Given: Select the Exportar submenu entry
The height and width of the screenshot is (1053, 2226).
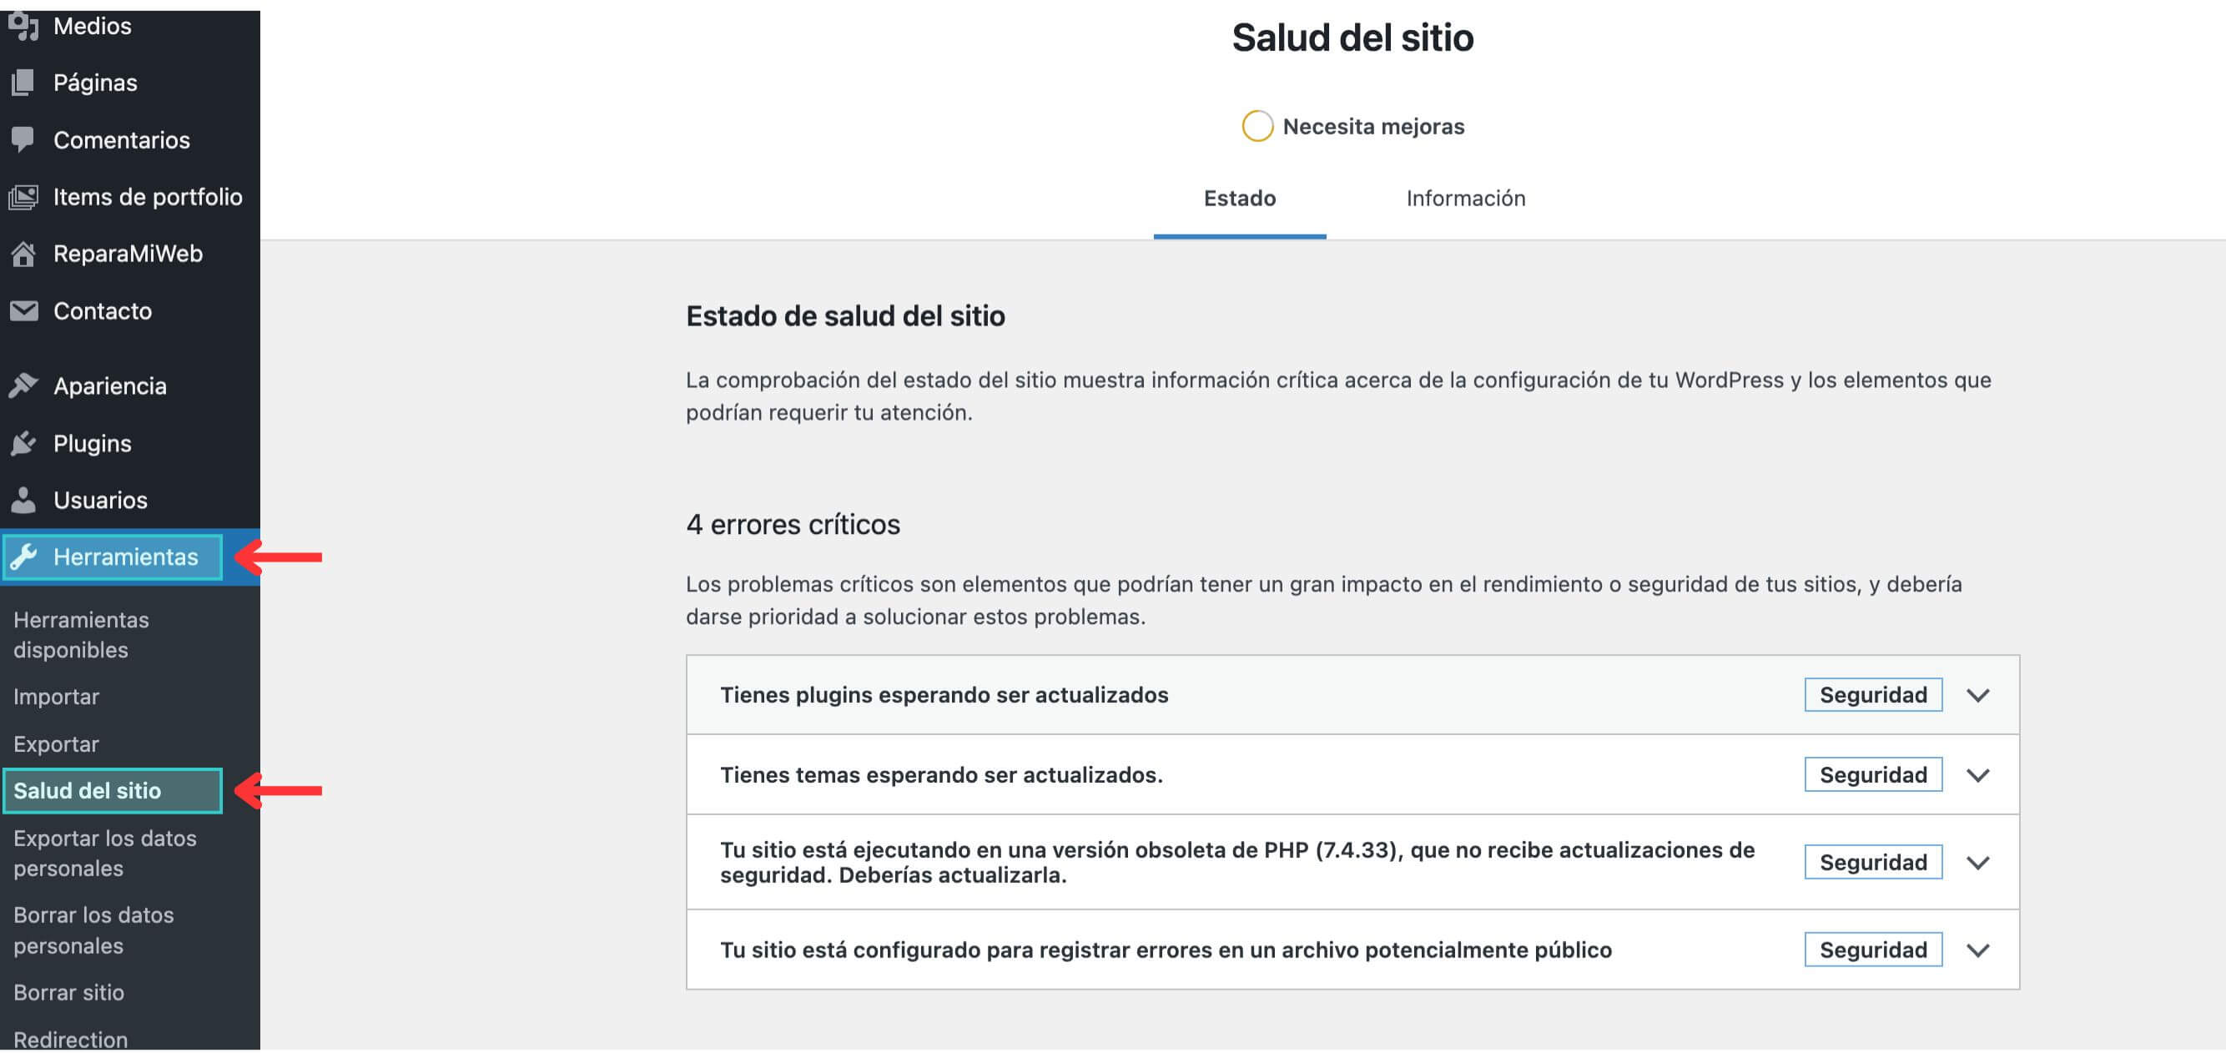Looking at the screenshot, I should point(56,743).
